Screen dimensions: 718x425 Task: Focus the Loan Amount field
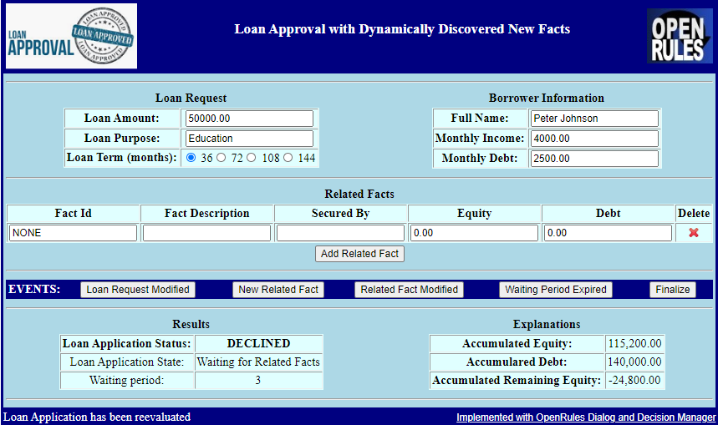point(249,119)
